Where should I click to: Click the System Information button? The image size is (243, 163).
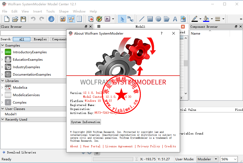pos(86,122)
